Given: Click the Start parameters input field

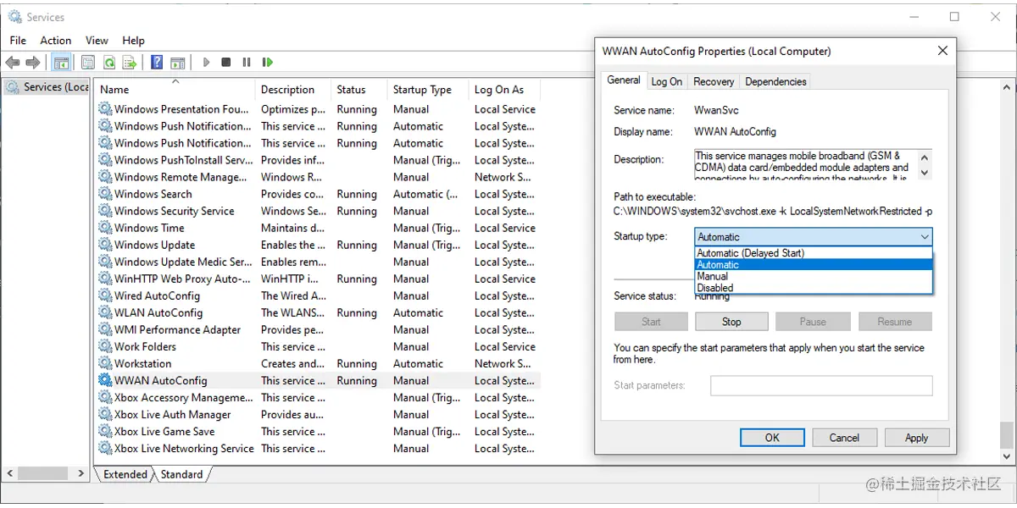Looking at the screenshot, I should point(821,385).
